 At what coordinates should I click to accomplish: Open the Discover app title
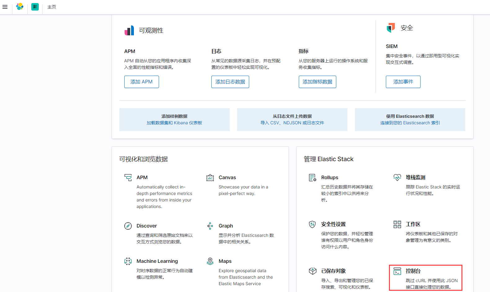[x=147, y=226]
